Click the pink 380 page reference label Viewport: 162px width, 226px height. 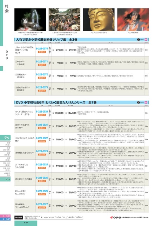point(5,216)
